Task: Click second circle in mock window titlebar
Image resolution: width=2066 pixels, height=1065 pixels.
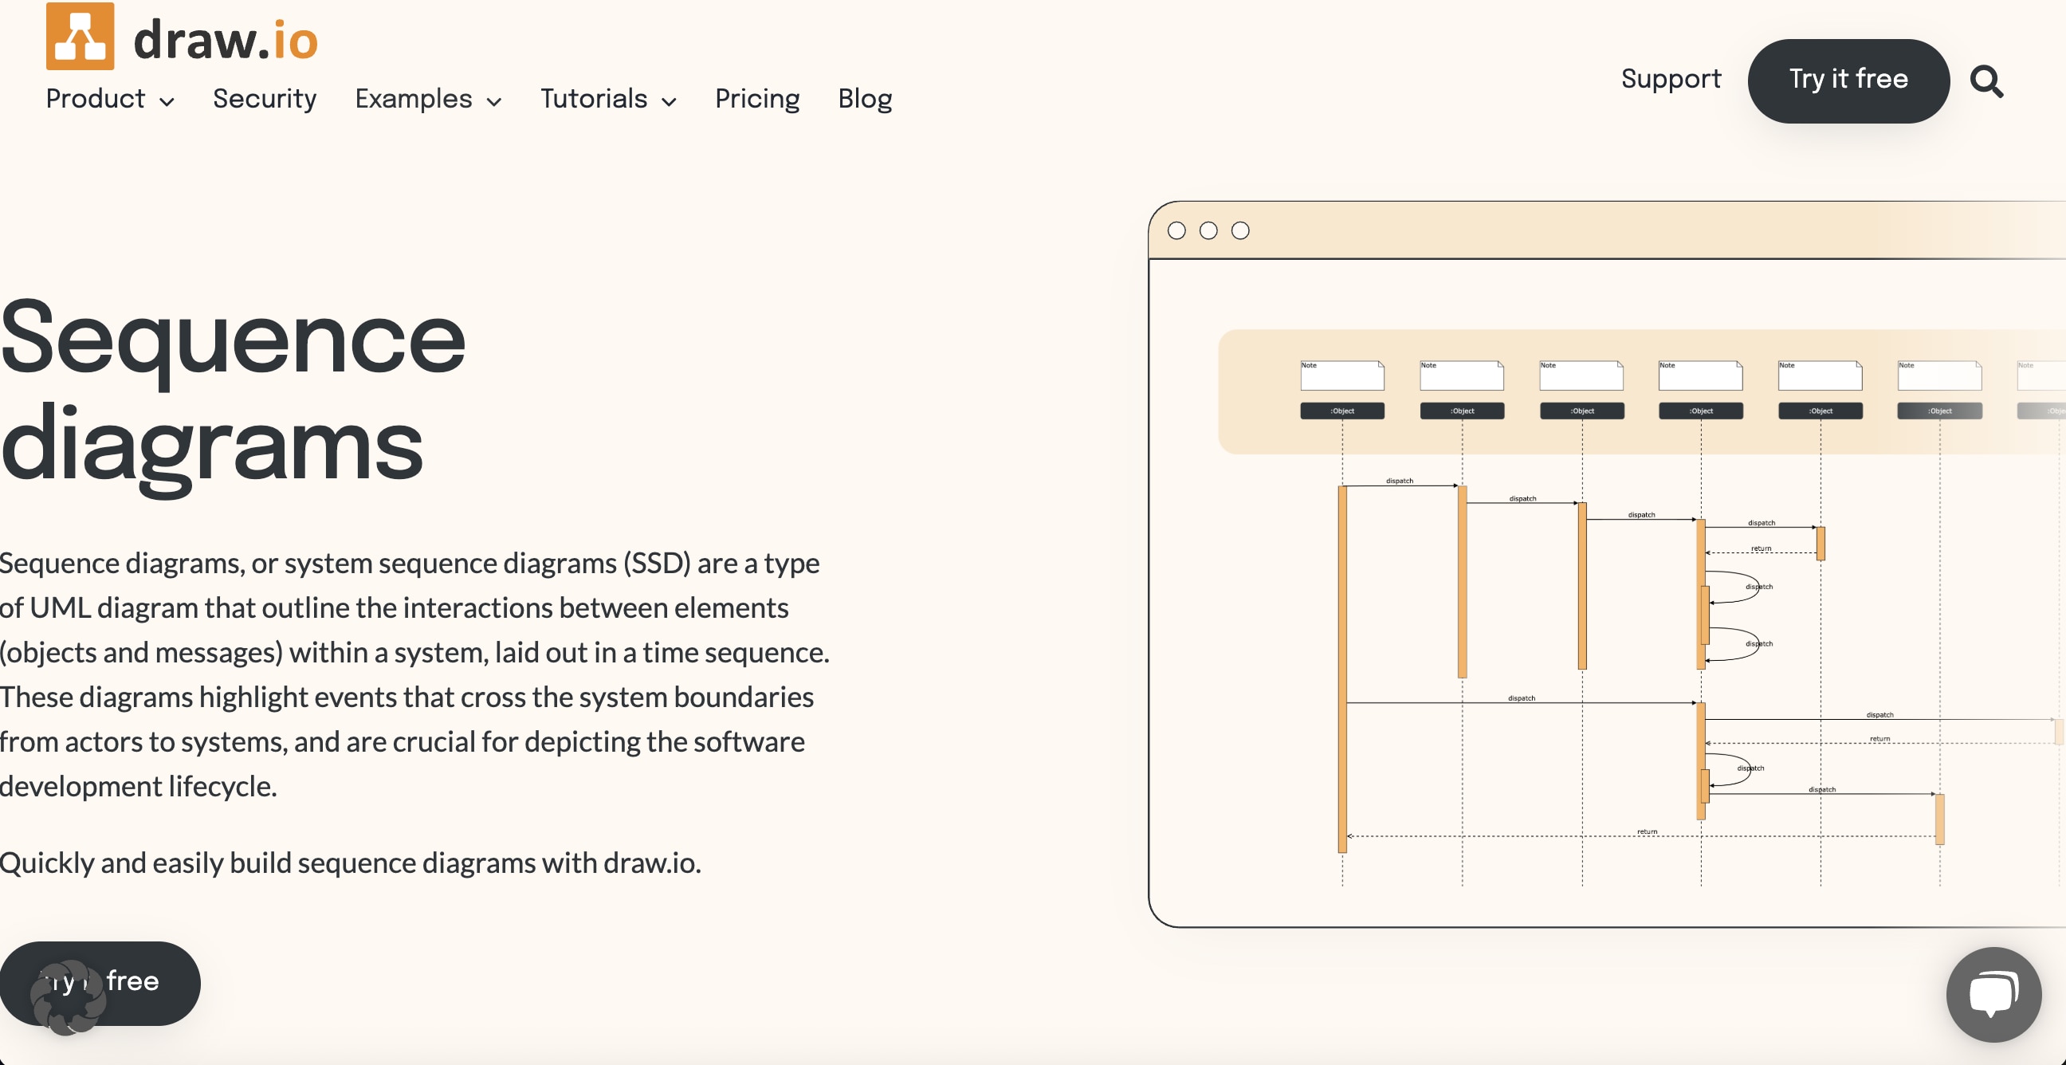Action: tap(1208, 231)
